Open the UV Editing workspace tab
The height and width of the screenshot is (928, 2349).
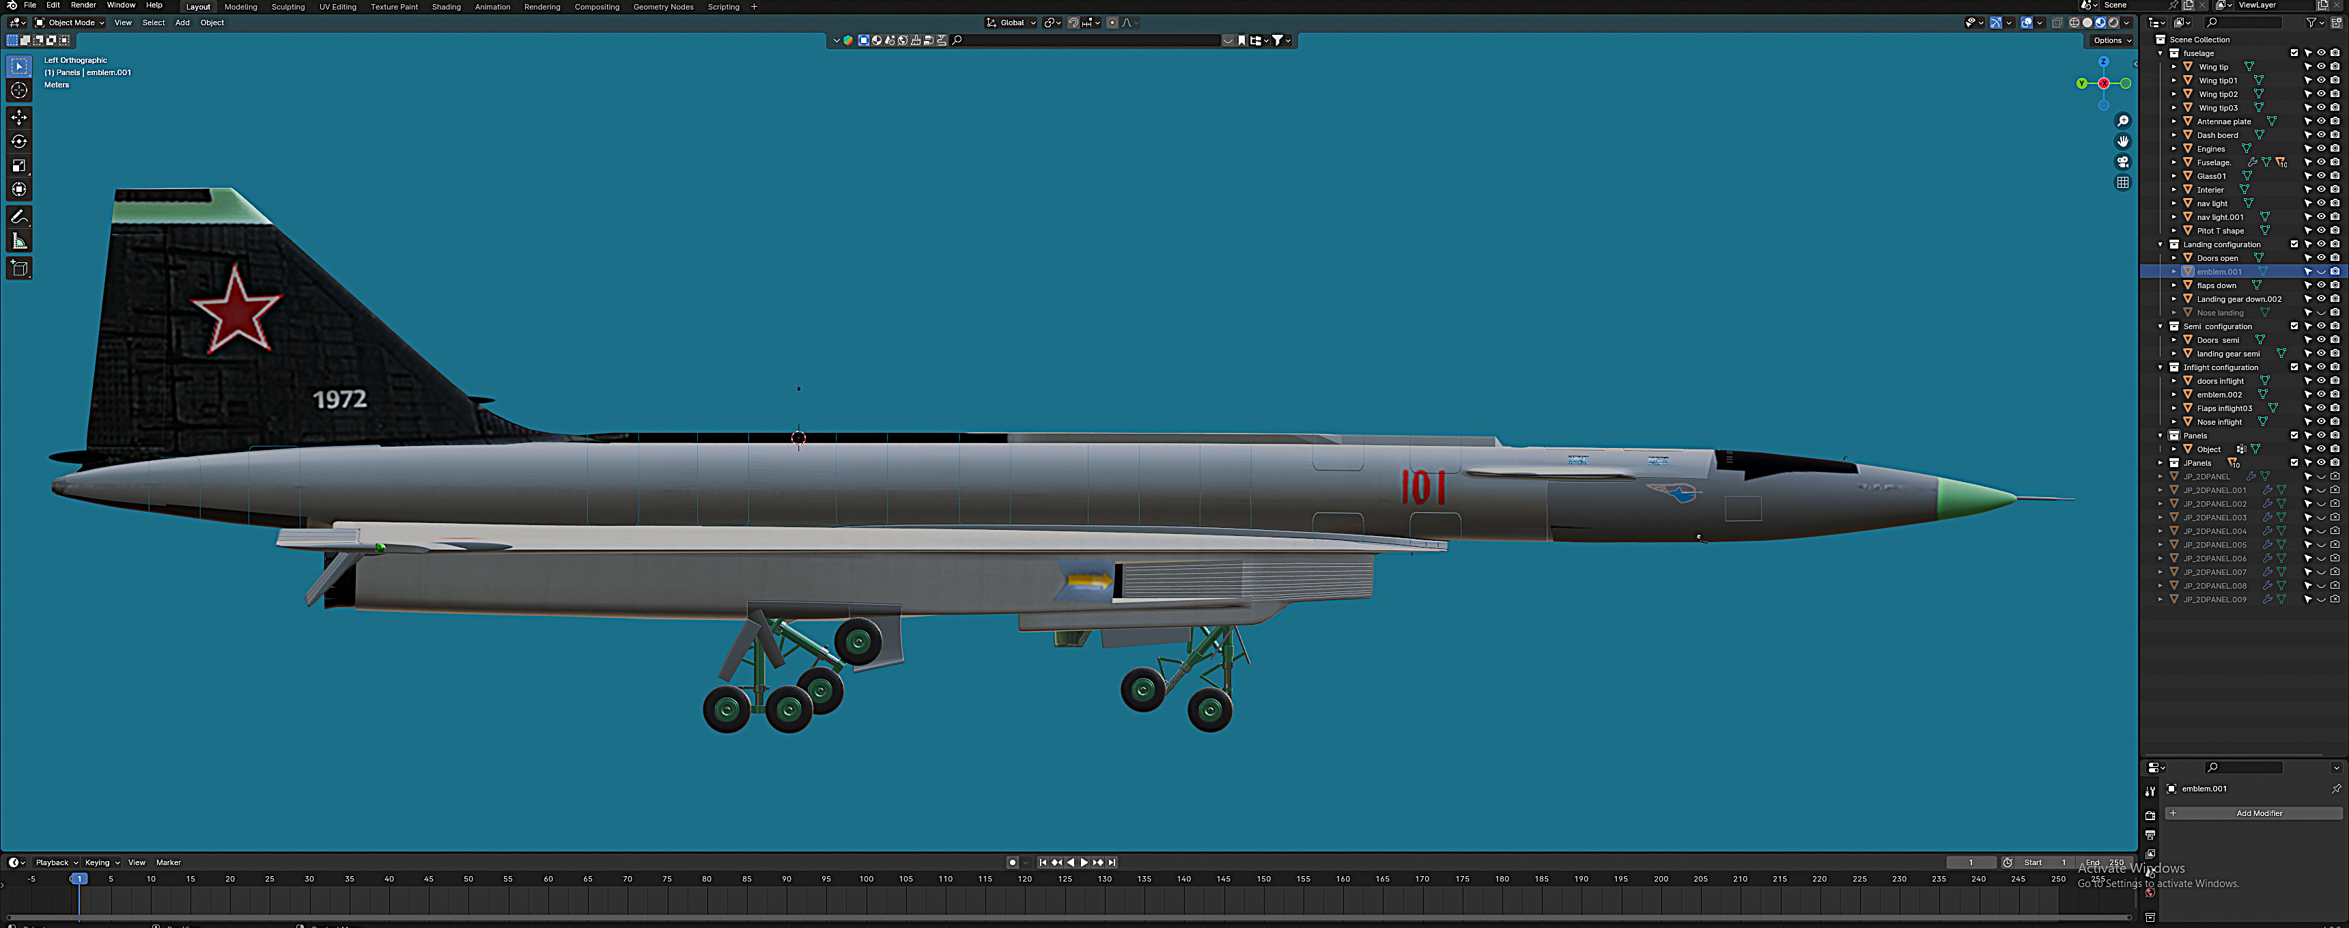click(x=337, y=6)
